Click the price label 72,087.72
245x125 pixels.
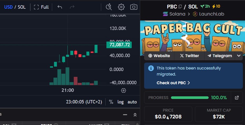(x=119, y=45)
